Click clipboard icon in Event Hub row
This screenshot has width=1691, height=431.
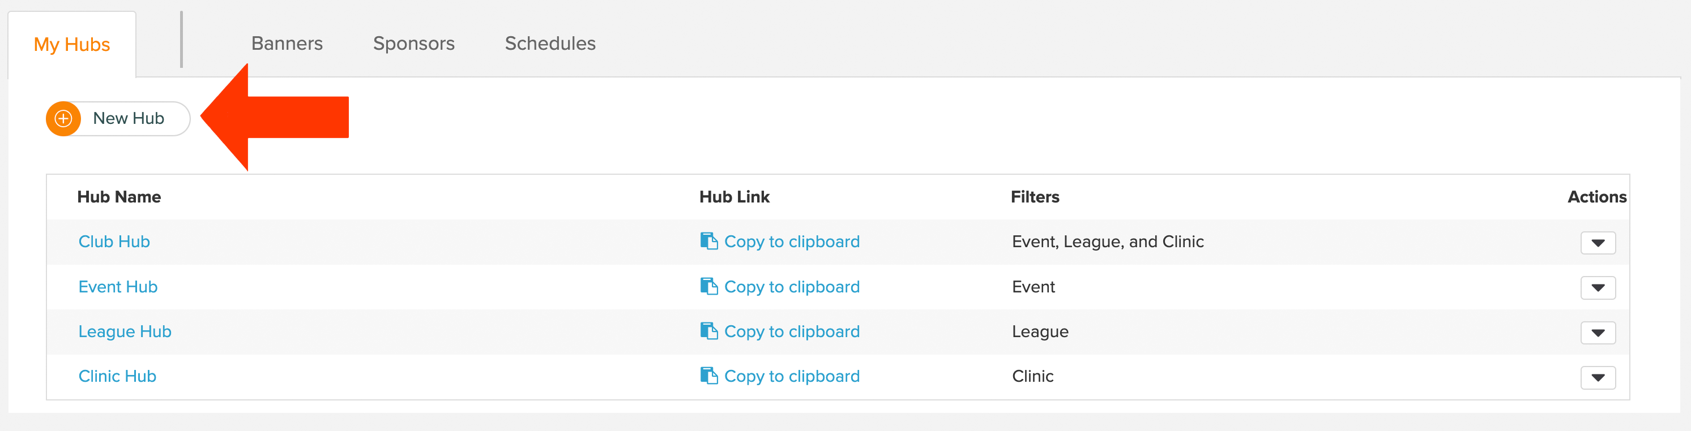tap(708, 287)
